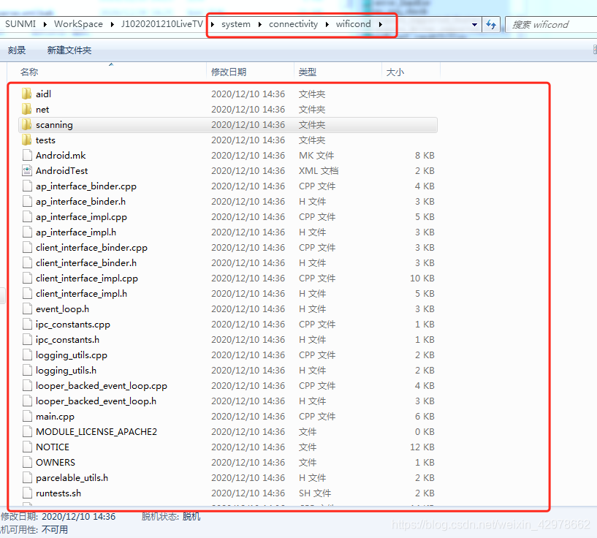Click wificond in the breadcrumb

click(x=354, y=24)
